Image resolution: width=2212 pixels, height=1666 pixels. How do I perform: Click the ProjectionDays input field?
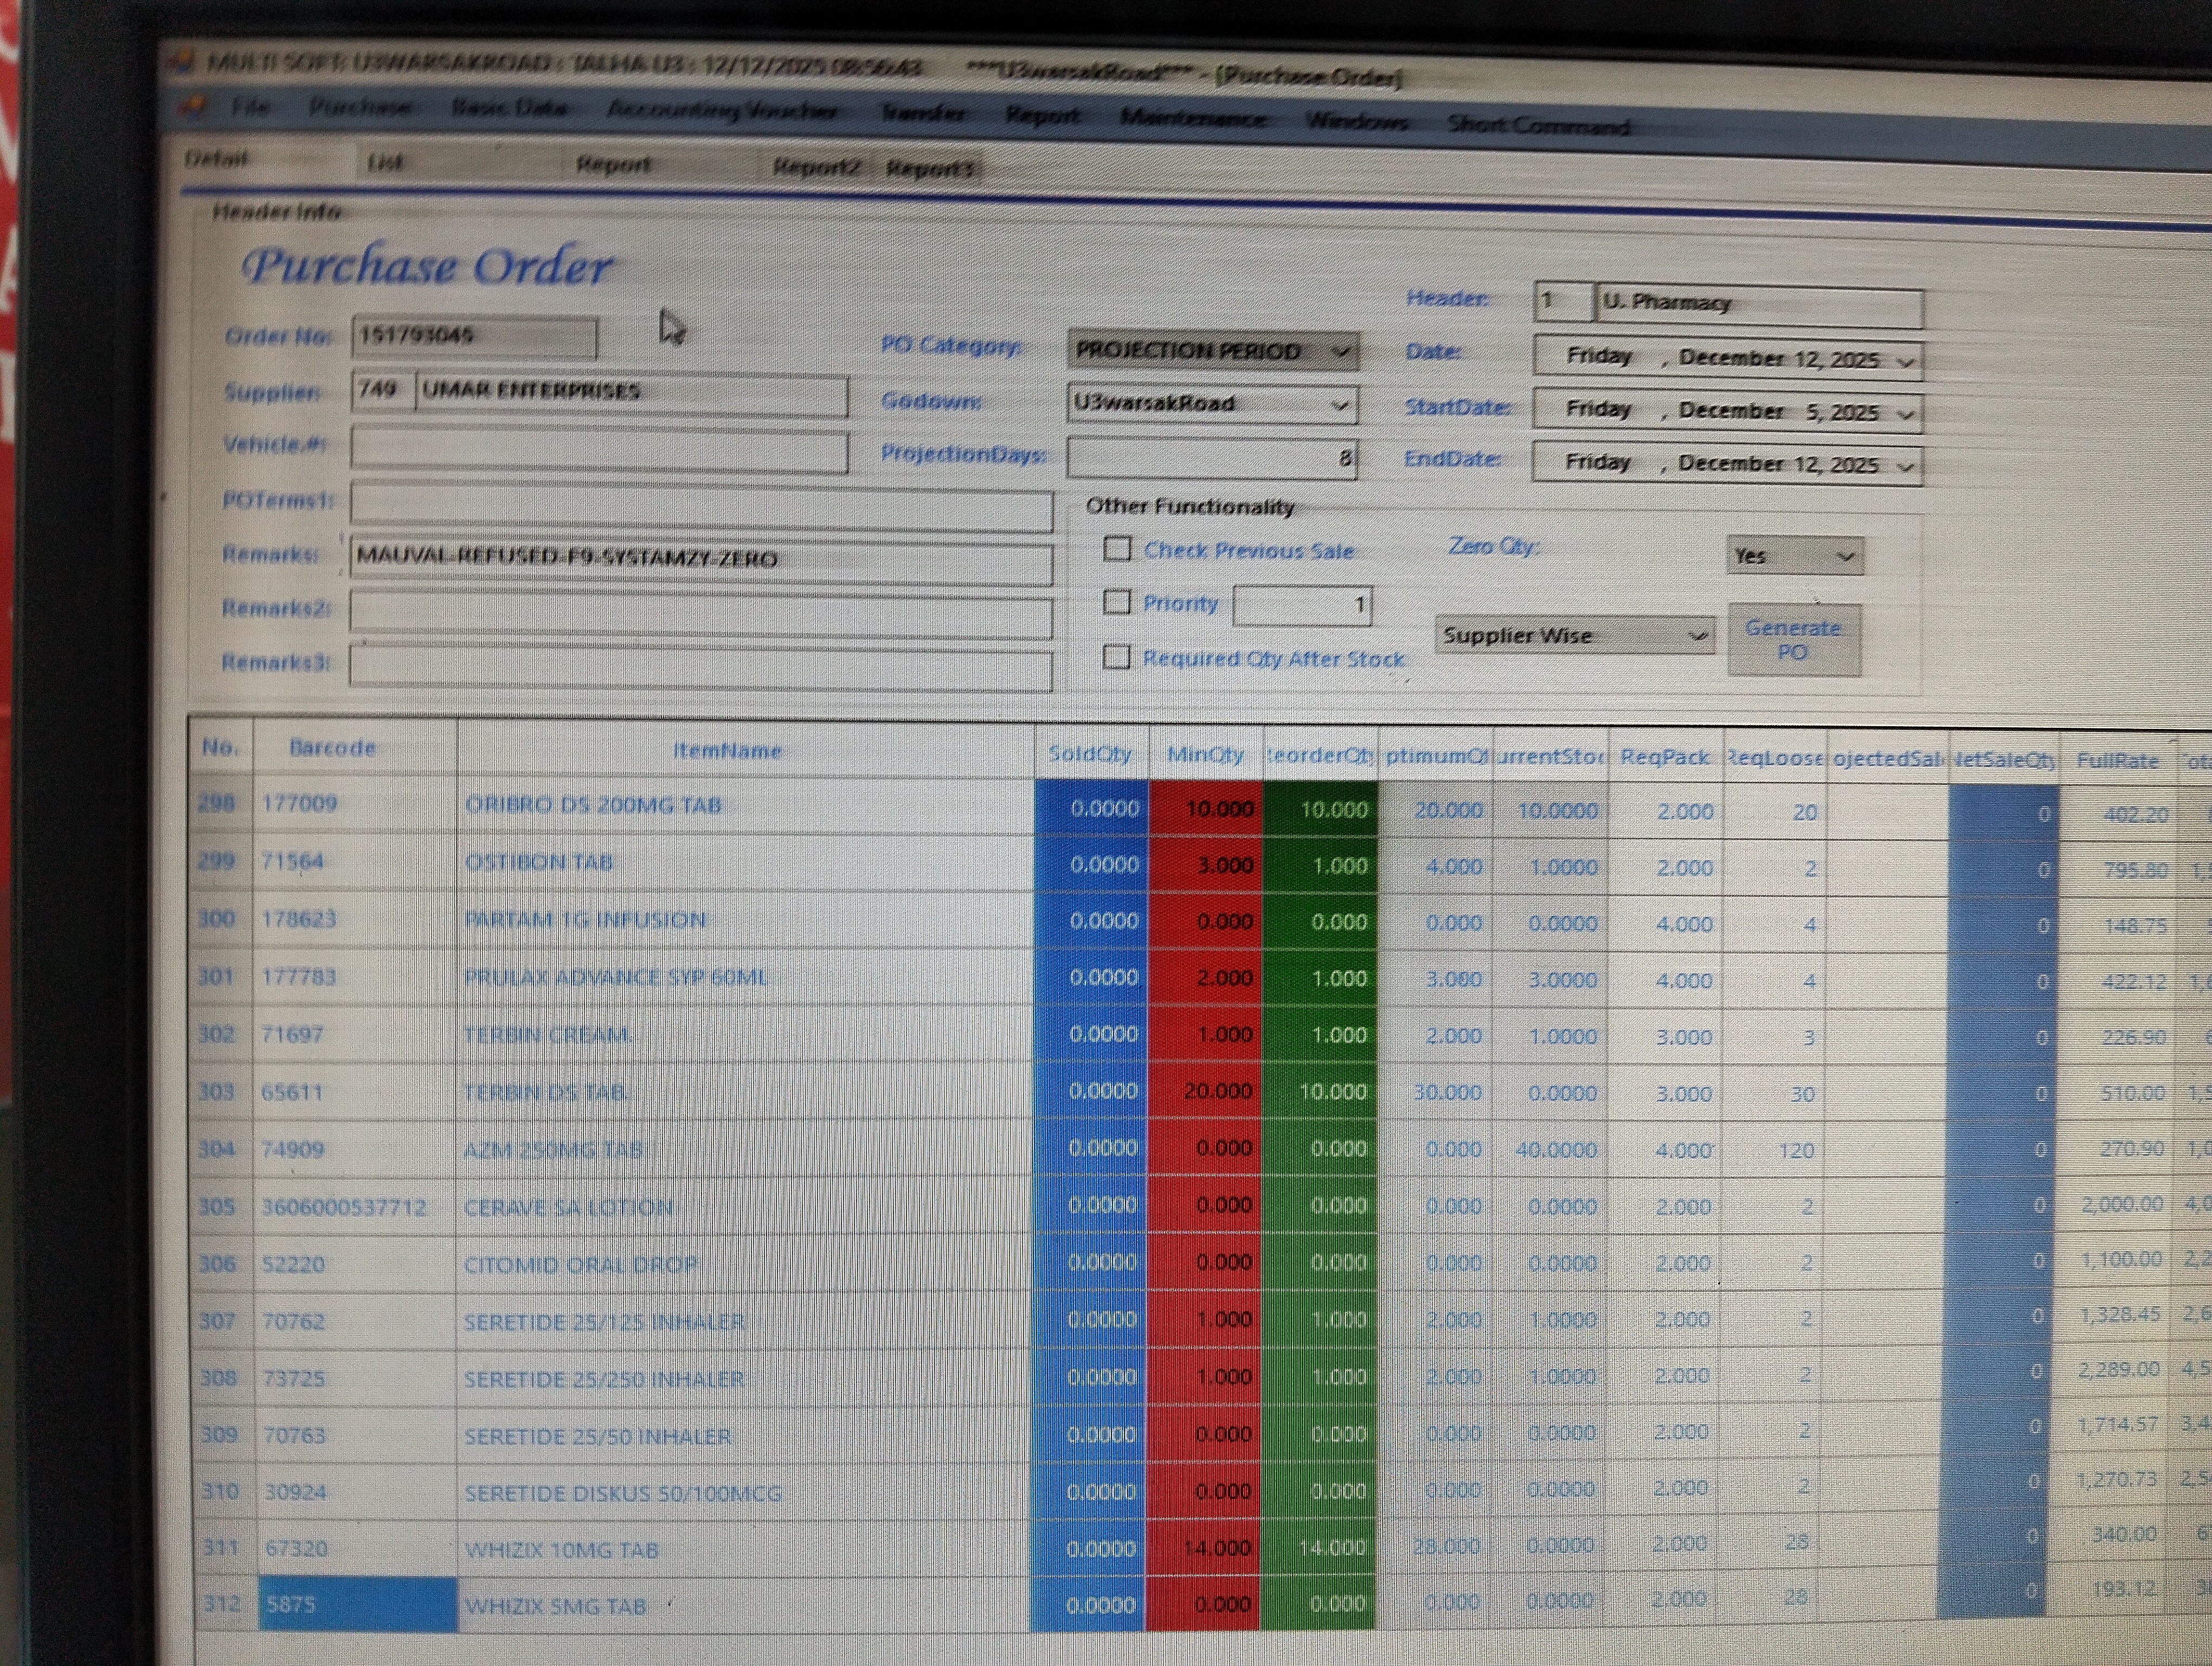pyautogui.click(x=1210, y=458)
